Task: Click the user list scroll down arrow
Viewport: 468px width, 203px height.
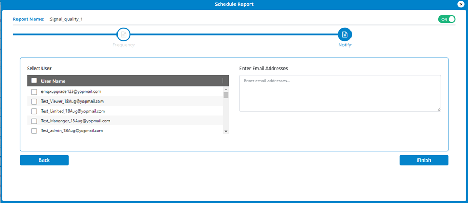Action: [226, 131]
